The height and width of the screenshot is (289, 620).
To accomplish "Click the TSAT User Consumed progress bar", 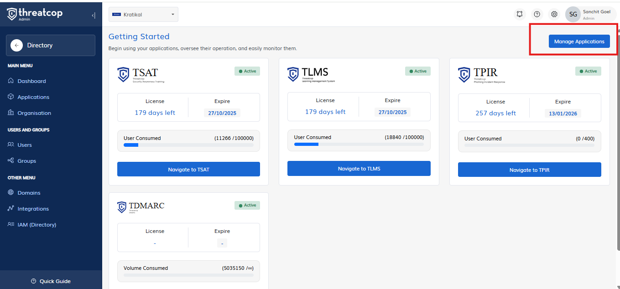I will pos(188,145).
